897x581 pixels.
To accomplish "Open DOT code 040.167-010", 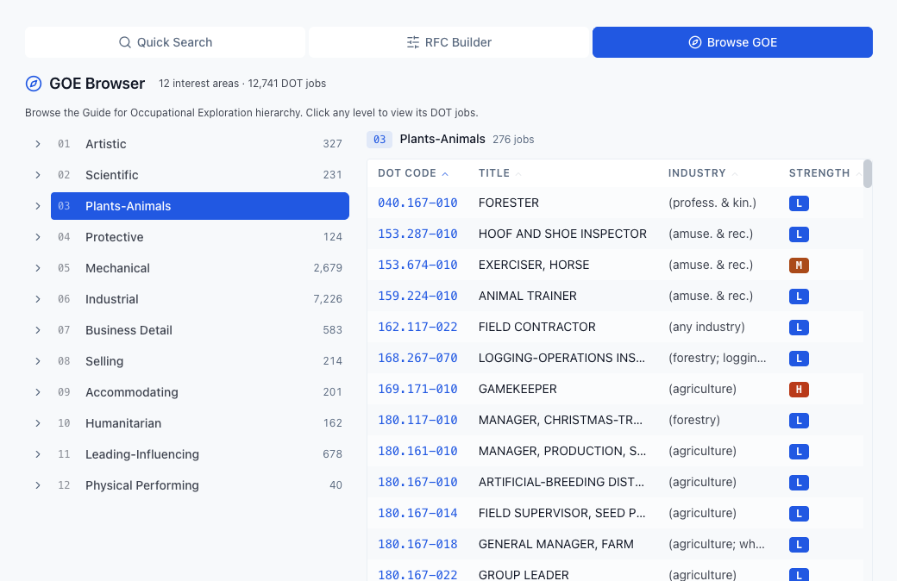I will tap(417, 203).
